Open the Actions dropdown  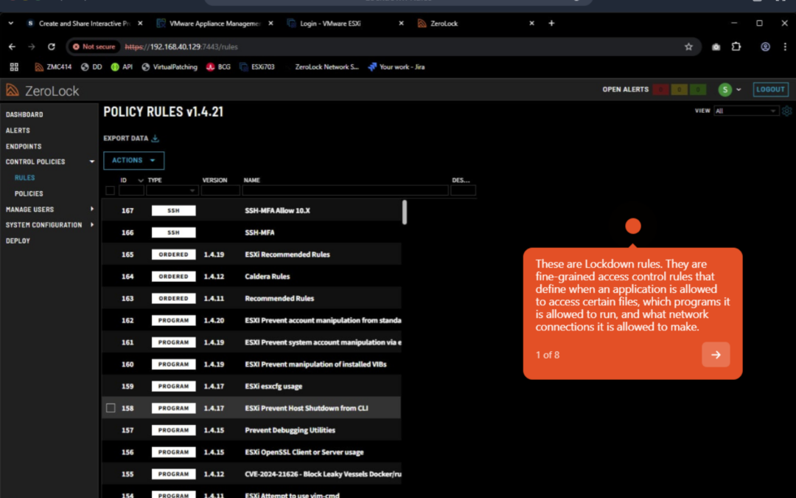[x=133, y=160]
